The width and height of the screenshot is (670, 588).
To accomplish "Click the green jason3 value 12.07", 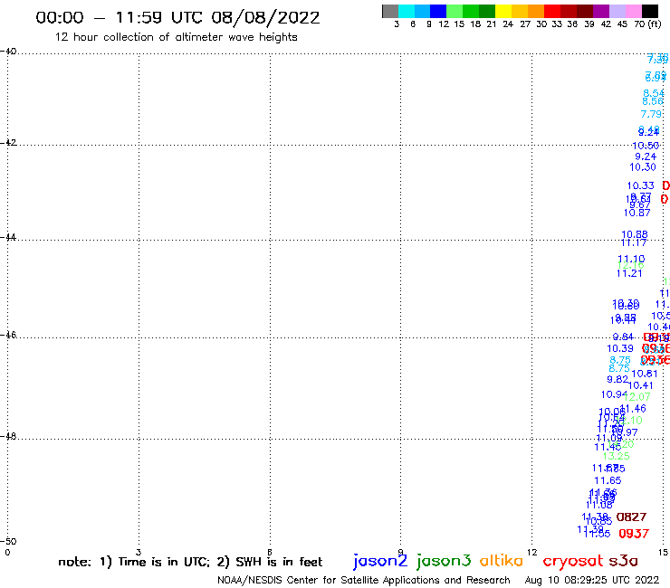I will [x=637, y=397].
